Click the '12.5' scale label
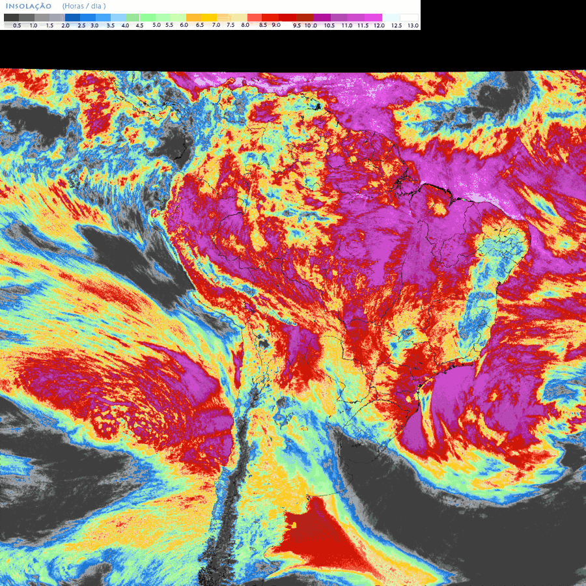The width and height of the screenshot is (586, 586). [397, 25]
